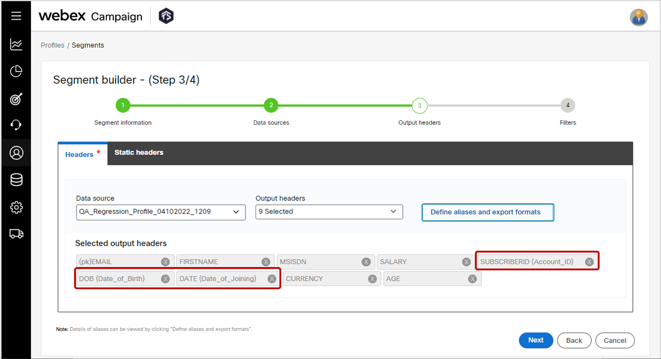
Task: Click step 4 Filters progress circle
Action: [x=568, y=105]
